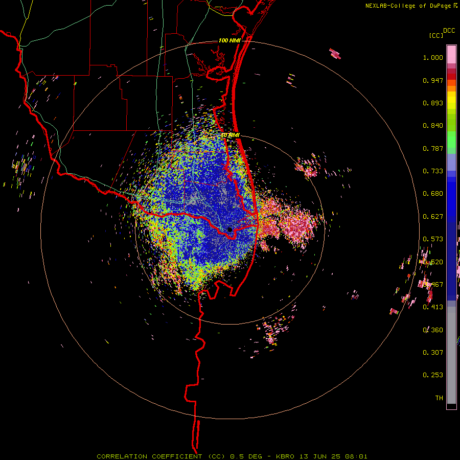Pick the pink segment of the color bar
Screen dimensions: 460x460
(x=451, y=54)
